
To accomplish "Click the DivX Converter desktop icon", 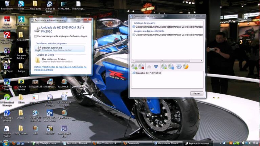I will pos(7,53).
